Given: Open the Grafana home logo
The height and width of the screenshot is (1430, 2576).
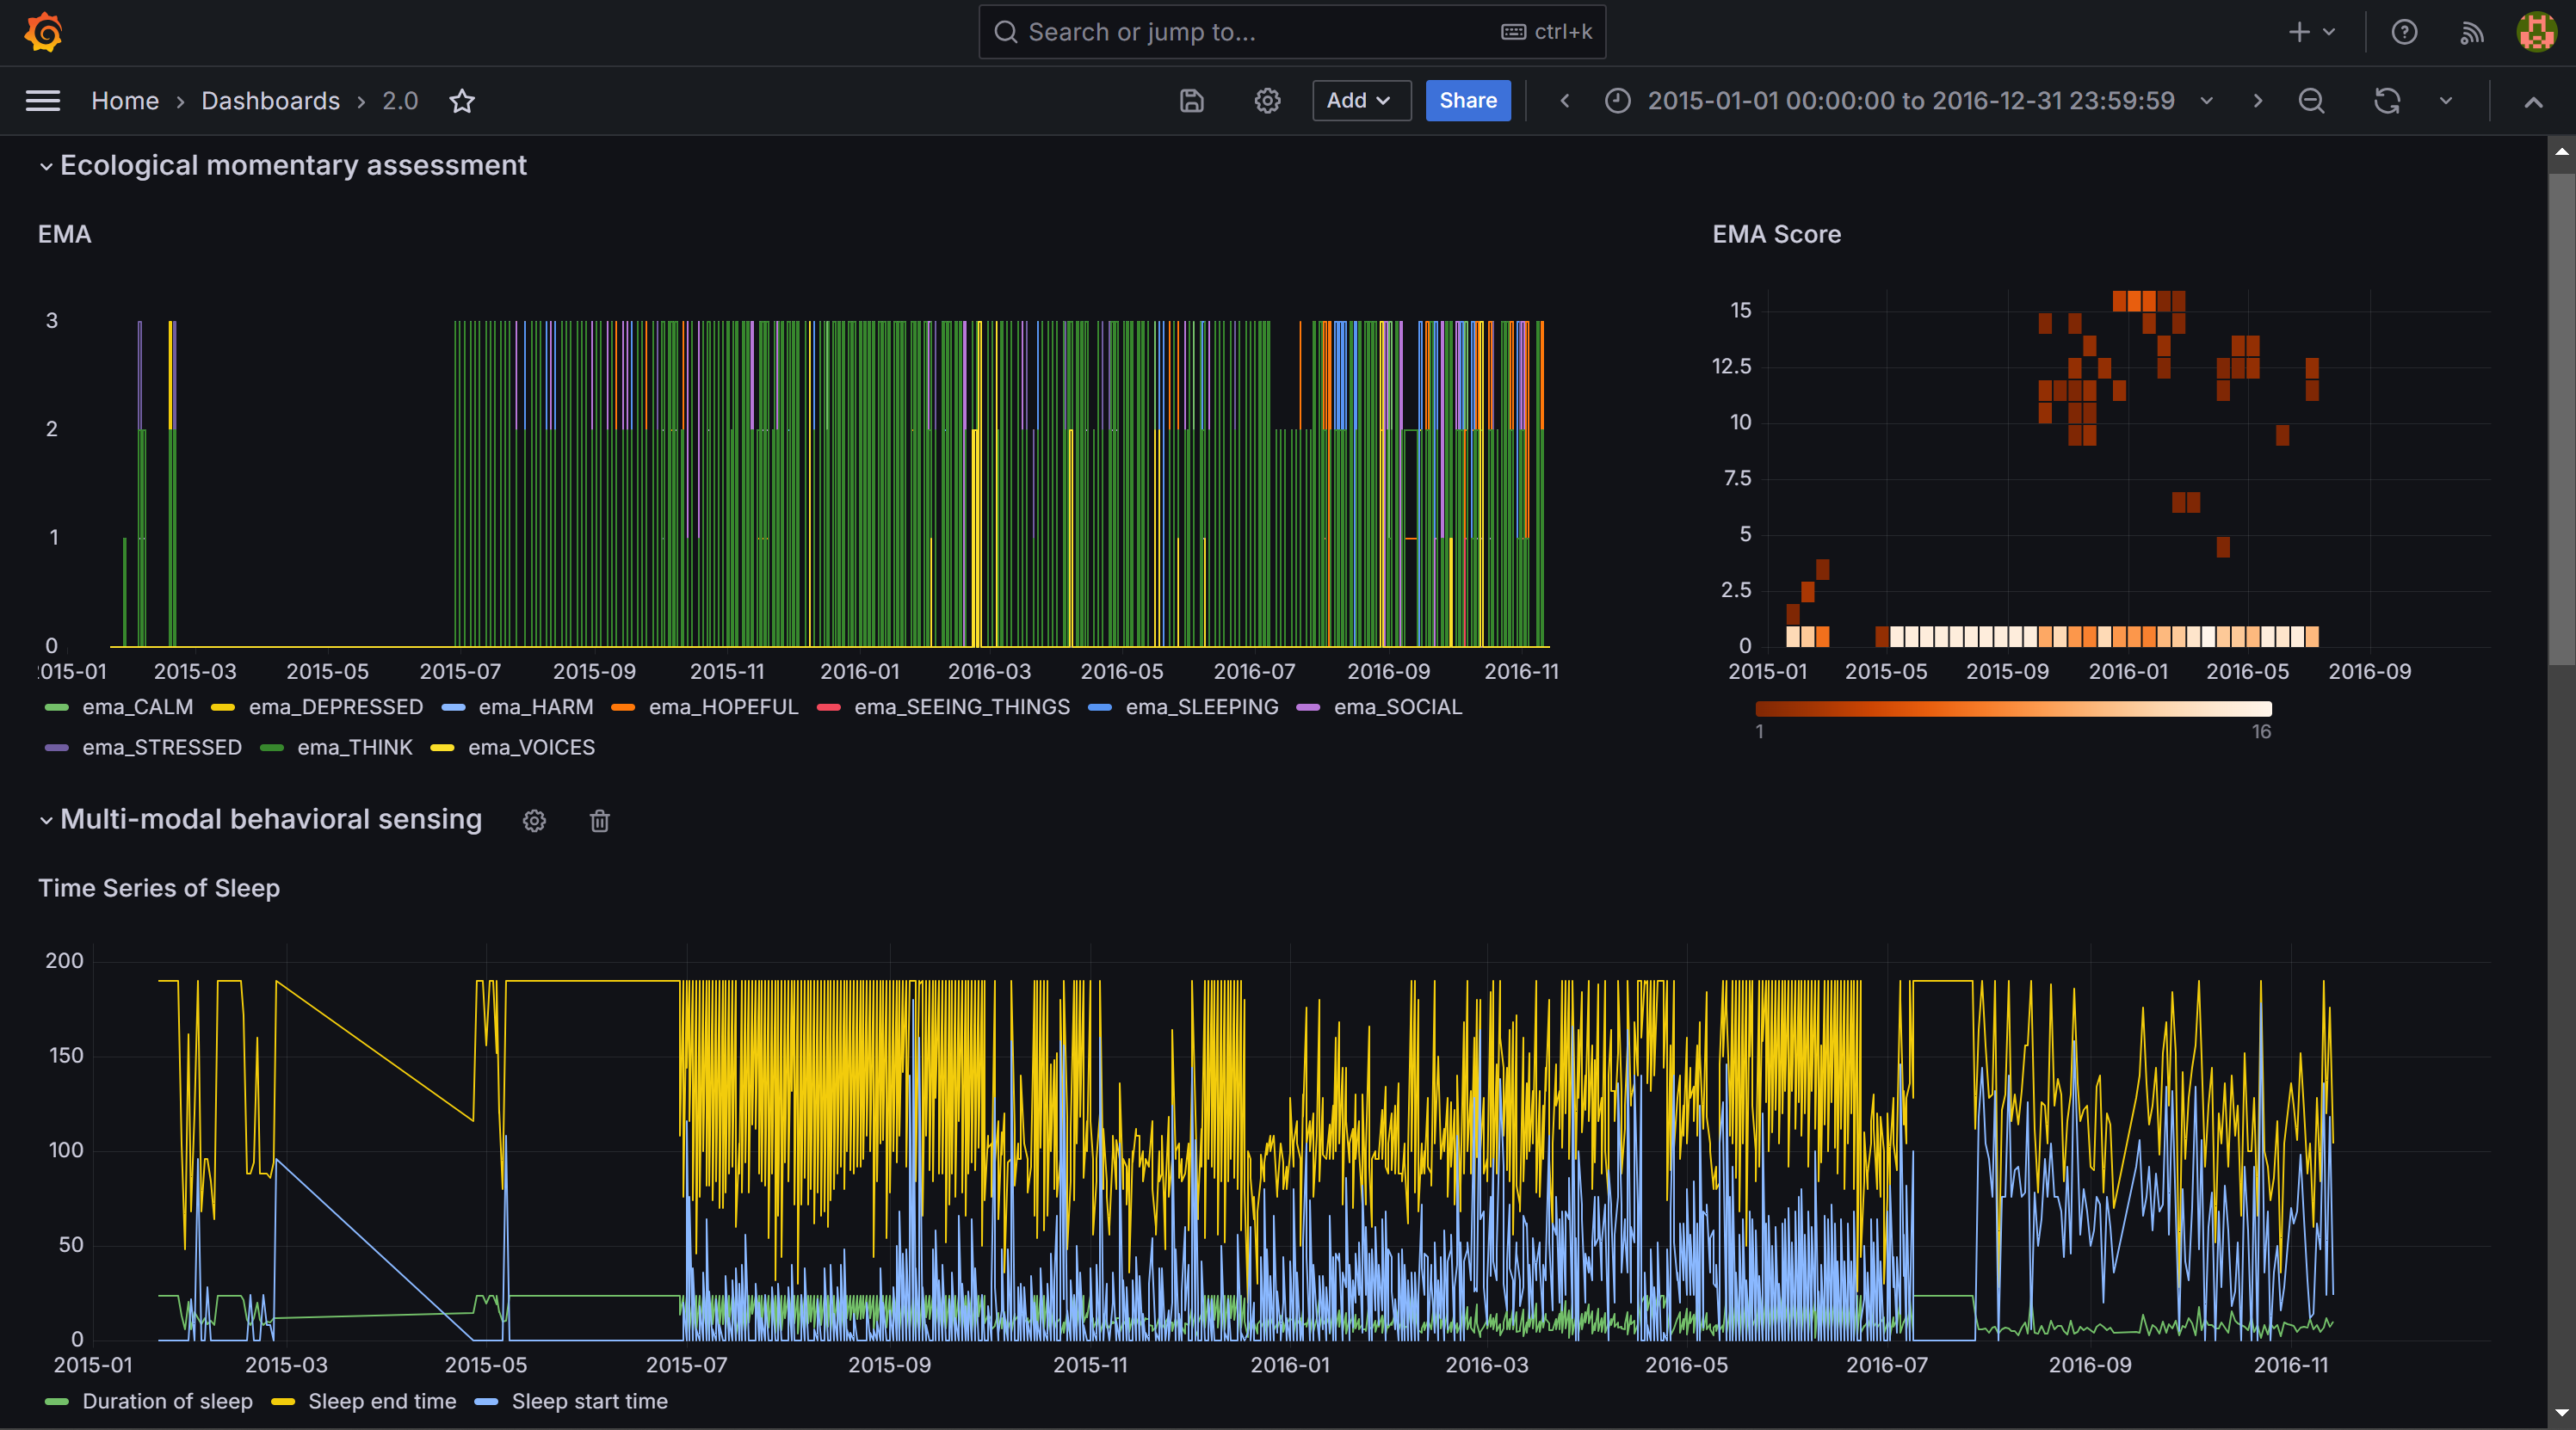Looking at the screenshot, I should [43, 32].
